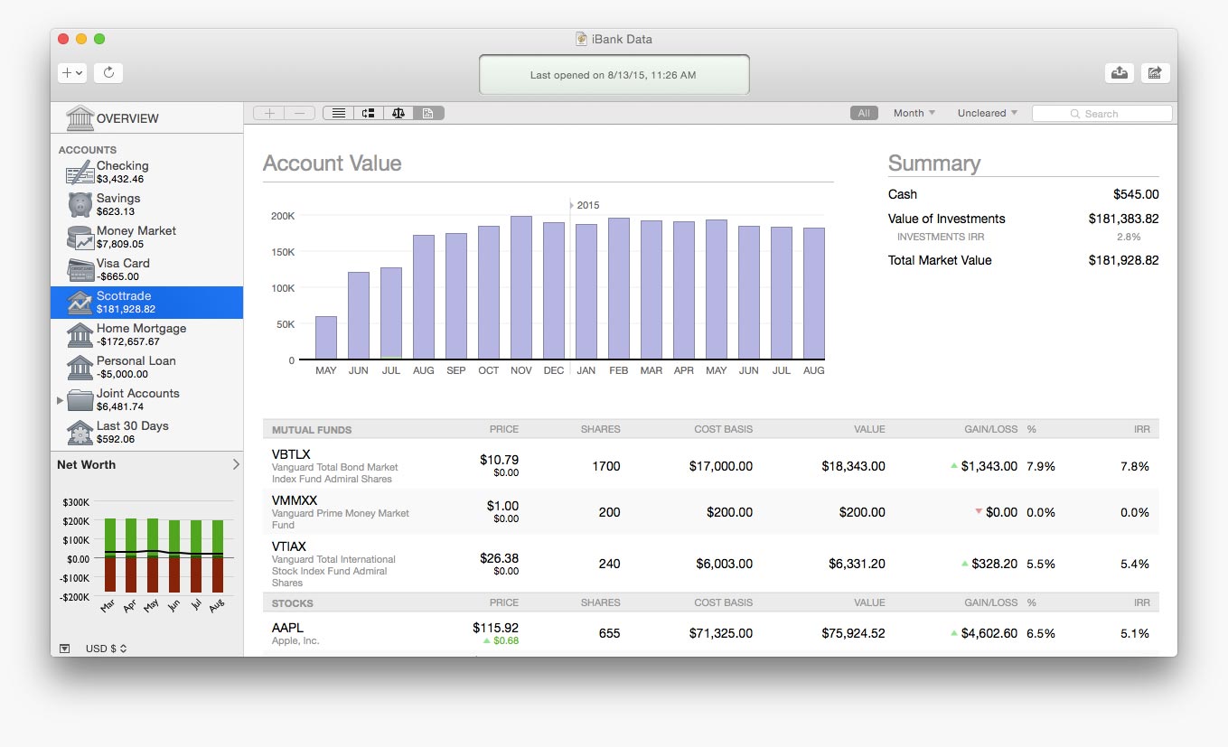The width and height of the screenshot is (1228, 747).
Task: Click the Net Worth panel title
Action: [86, 464]
